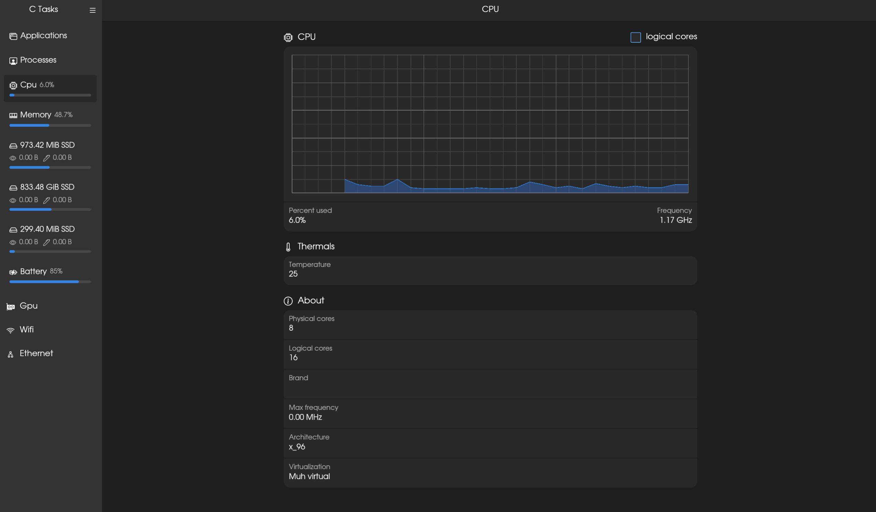Click the About info icon
The width and height of the screenshot is (876, 512).
tap(288, 301)
